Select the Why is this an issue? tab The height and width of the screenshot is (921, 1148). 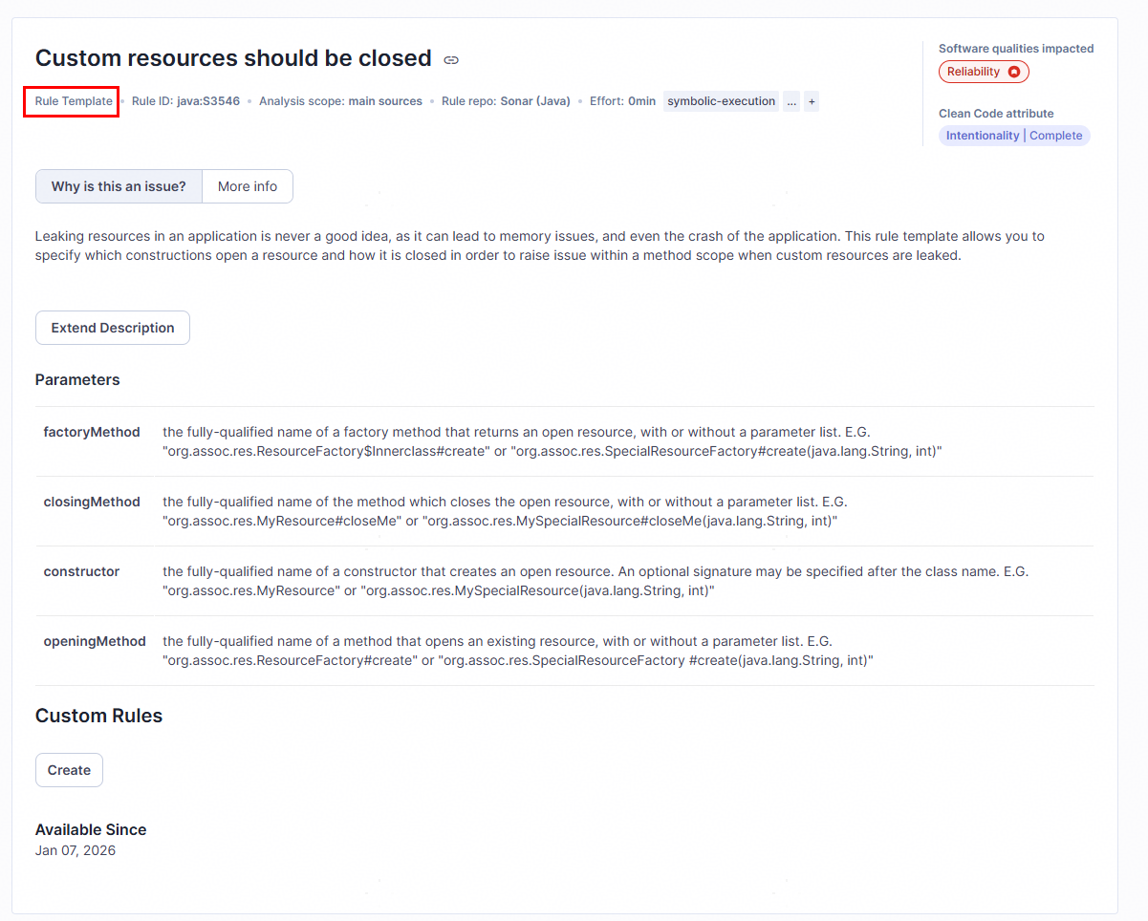pyautogui.click(x=119, y=186)
